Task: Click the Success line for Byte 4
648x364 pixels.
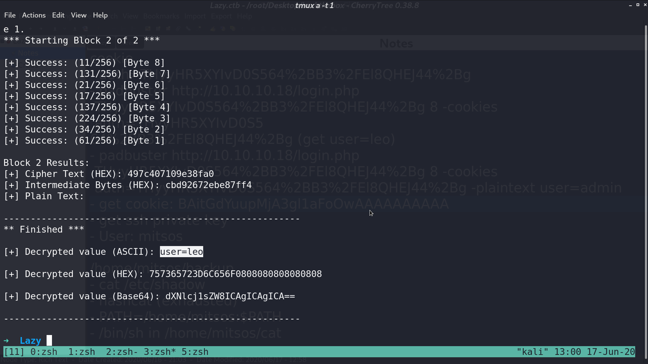Action: (87, 107)
